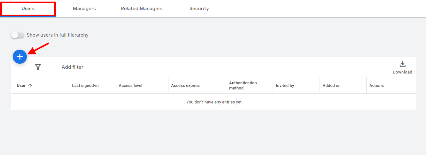Click the Download label

tap(402, 72)
